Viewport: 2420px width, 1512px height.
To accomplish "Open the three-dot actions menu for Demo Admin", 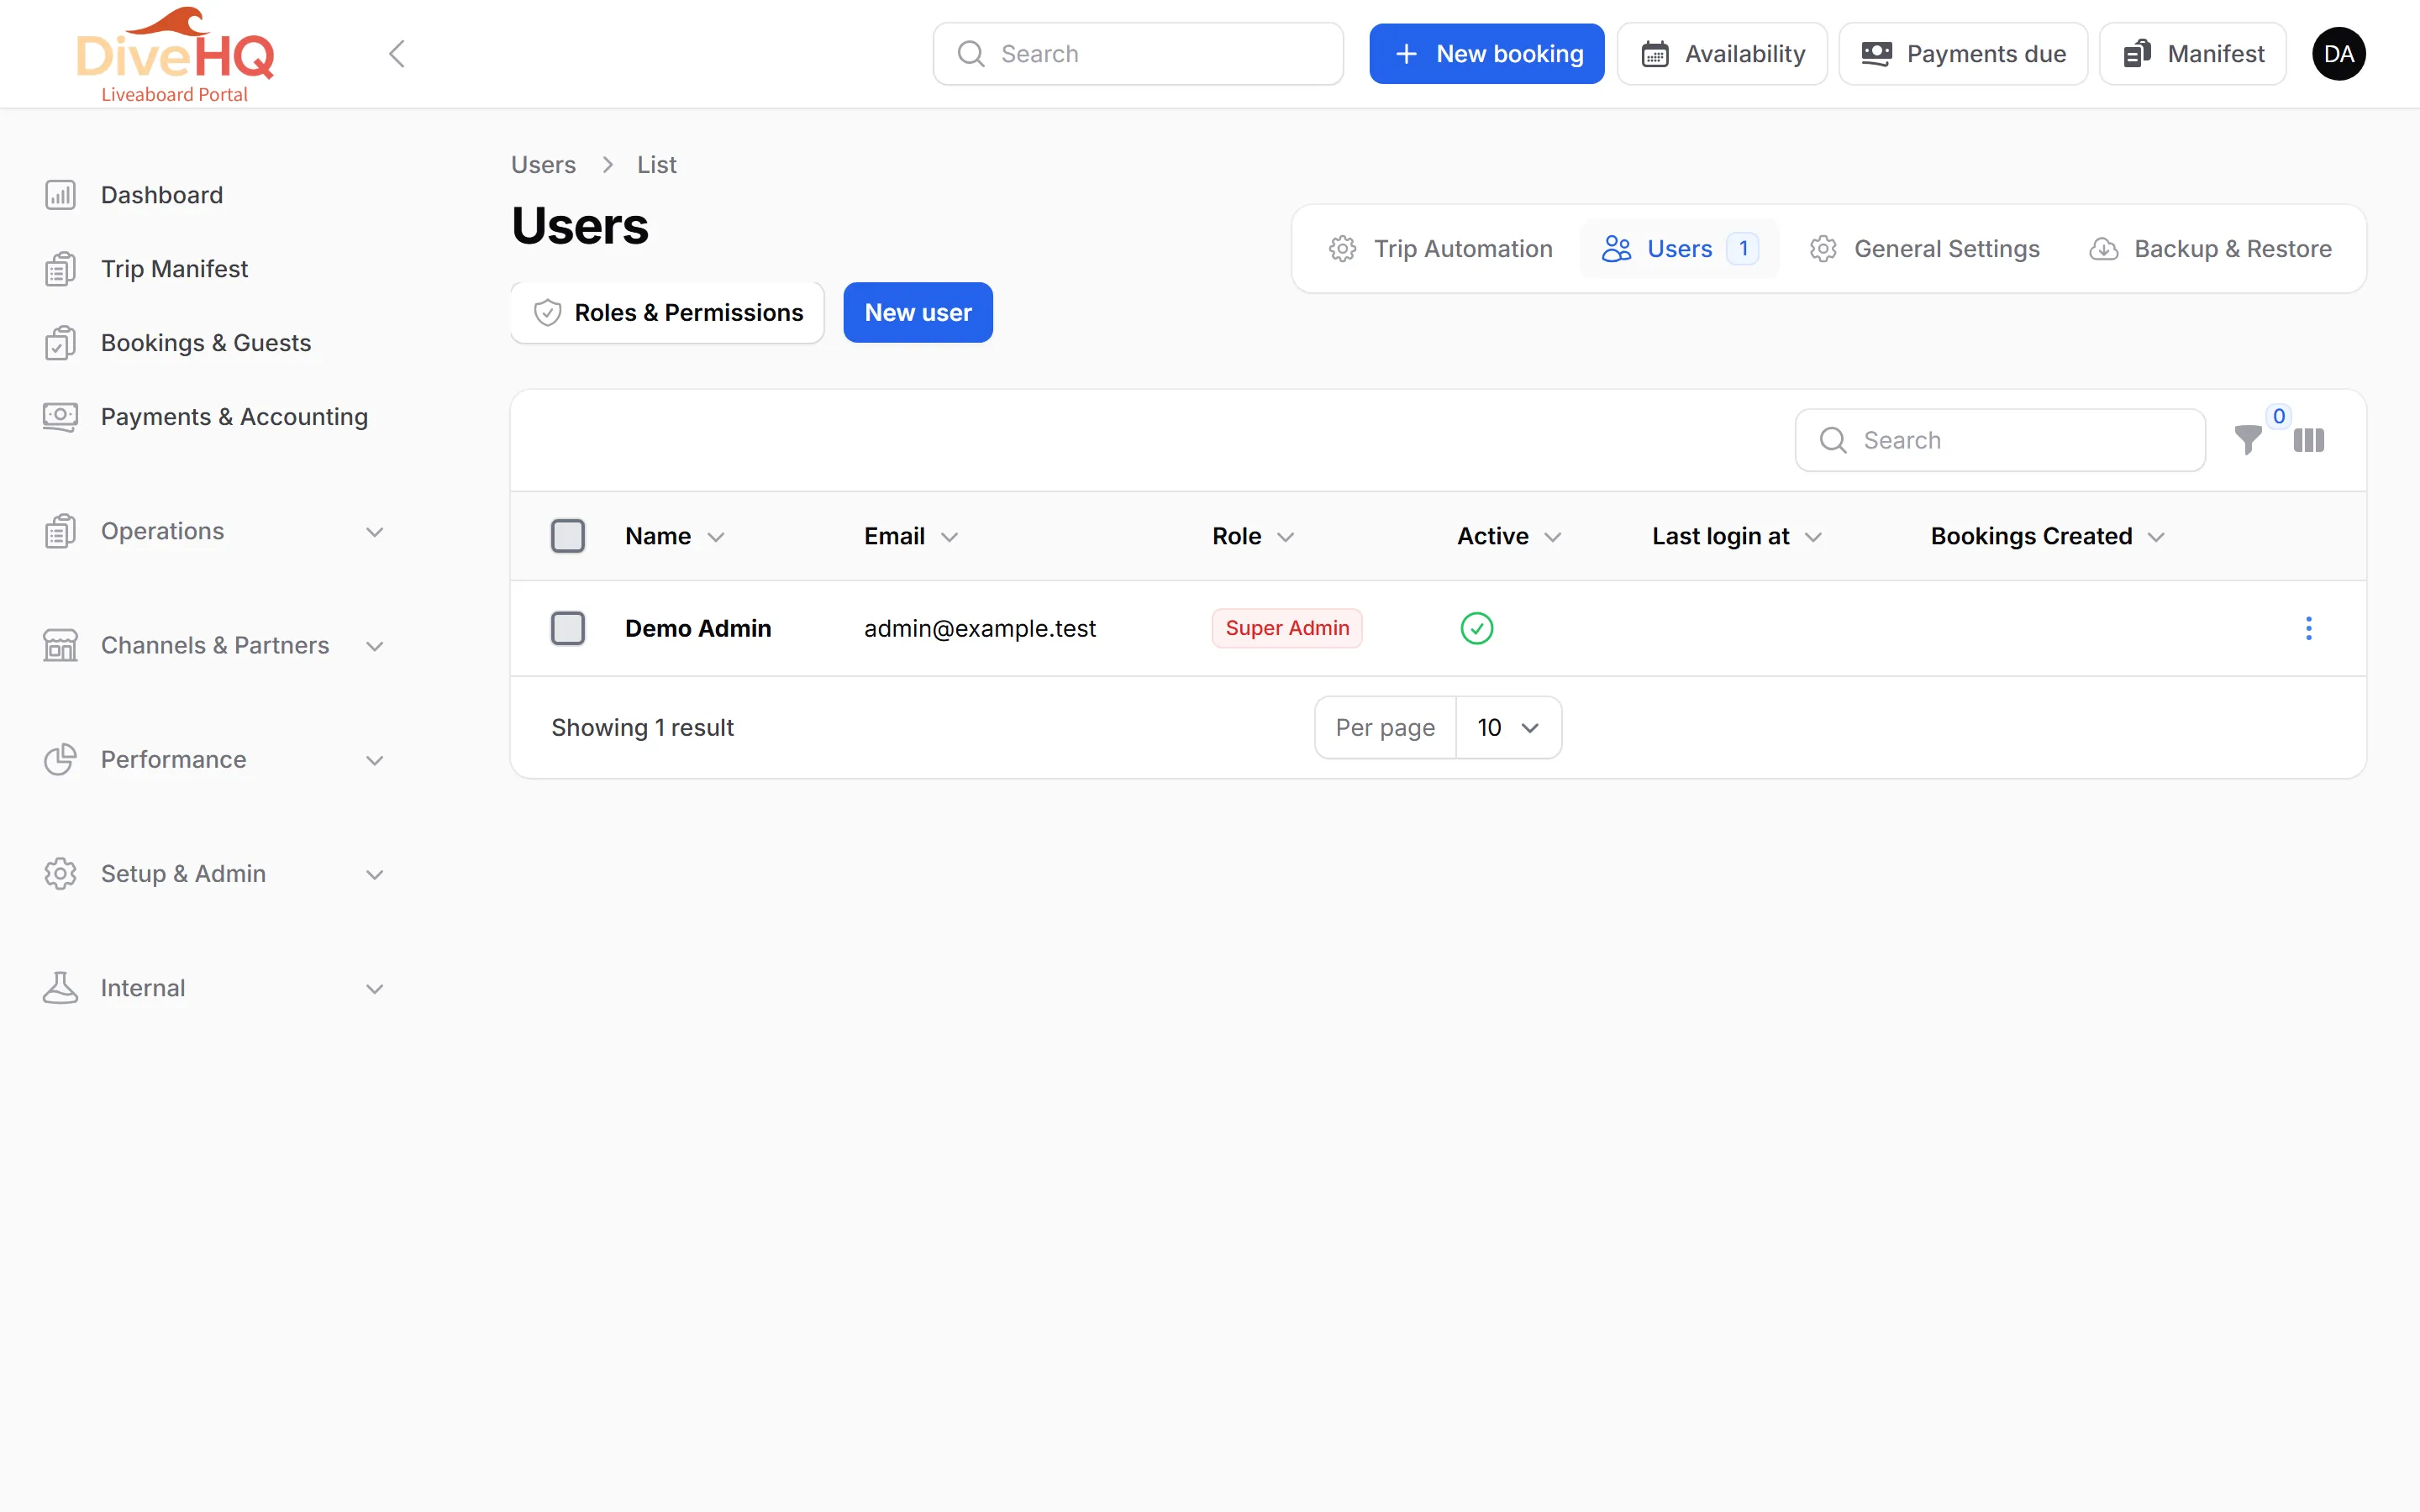I will [2308, 628].
